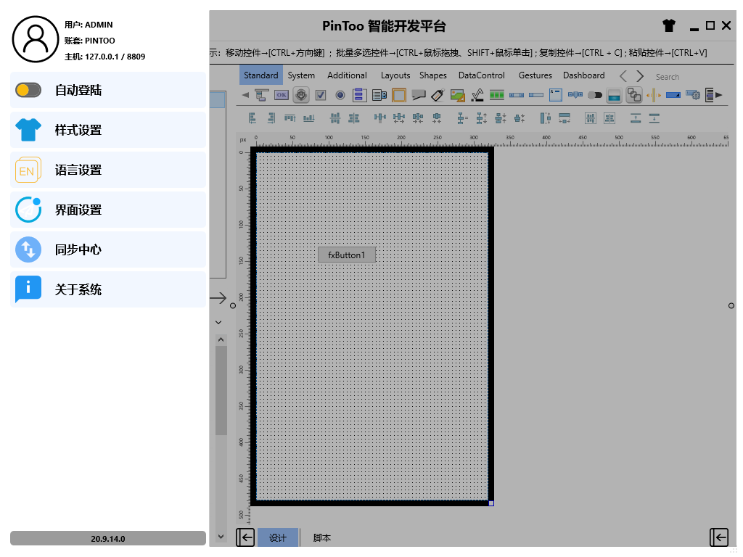Open the Additional palette tab

[x=347, y=75]
